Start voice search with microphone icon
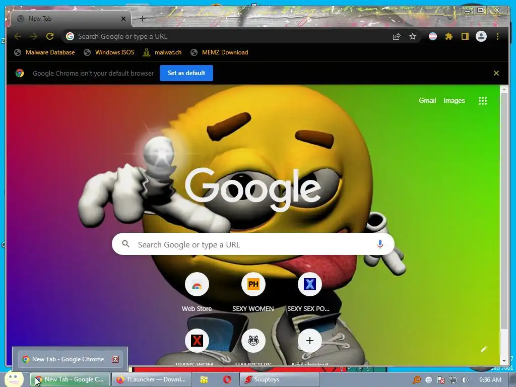 tap(380, 244)
